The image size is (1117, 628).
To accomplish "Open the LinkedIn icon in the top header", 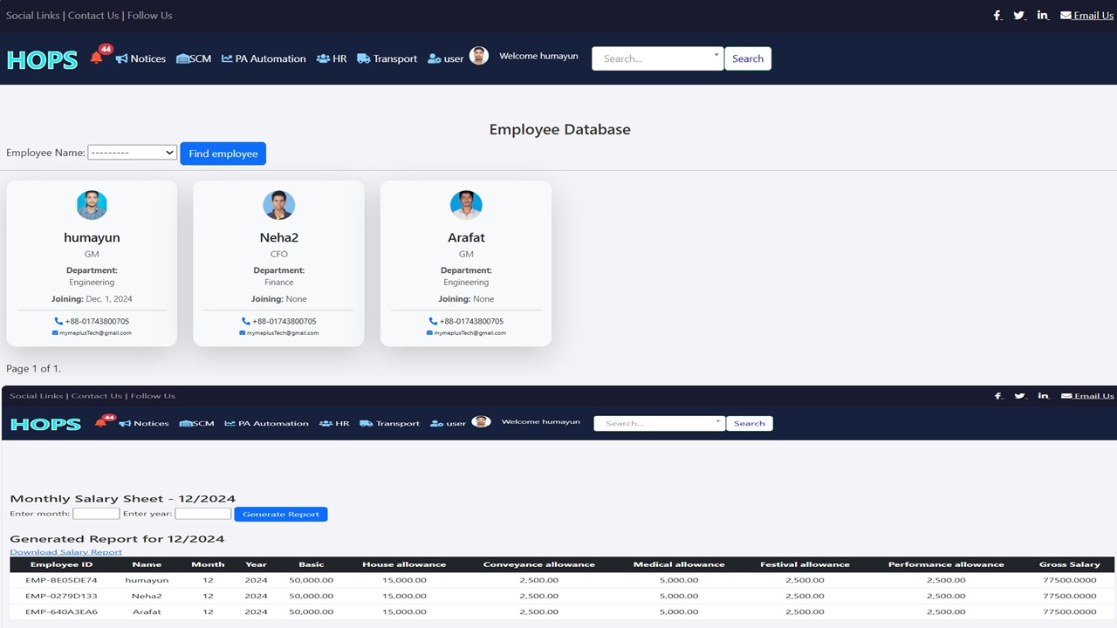I will pos(1043,16).
